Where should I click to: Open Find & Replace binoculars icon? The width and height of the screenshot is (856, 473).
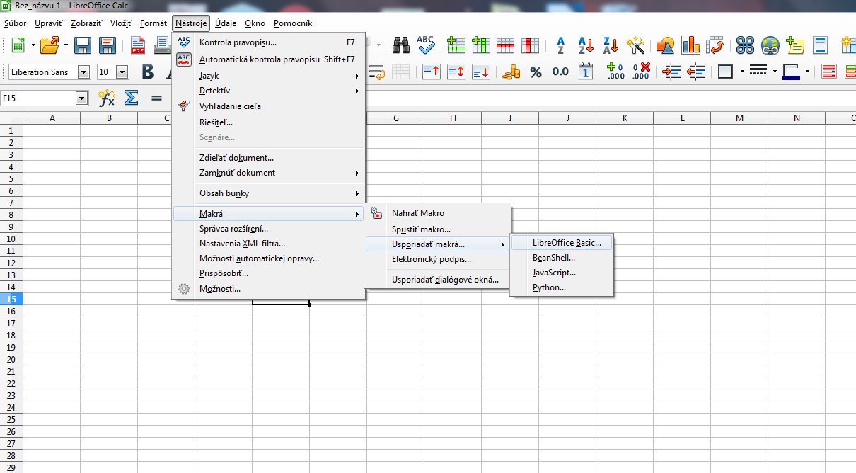point(401,46)
